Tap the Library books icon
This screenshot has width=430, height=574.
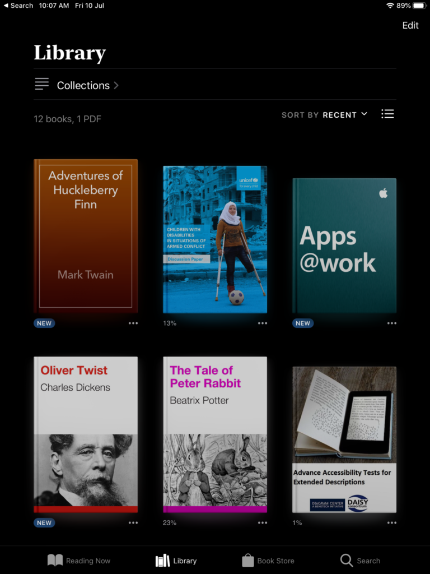(x=163, y=561)
